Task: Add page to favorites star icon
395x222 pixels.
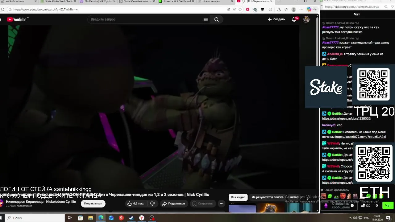Action: pos(240,10)
